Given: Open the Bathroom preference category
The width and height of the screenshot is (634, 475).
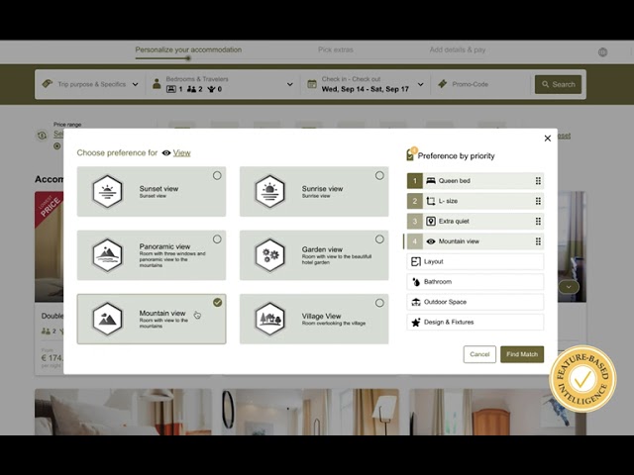Looking at the screenshot, I should tap(475, 282).
